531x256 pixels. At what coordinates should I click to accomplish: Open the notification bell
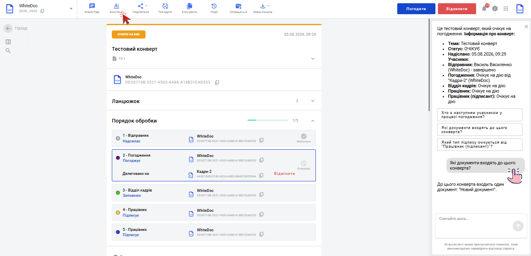click(x=484, y=9)
